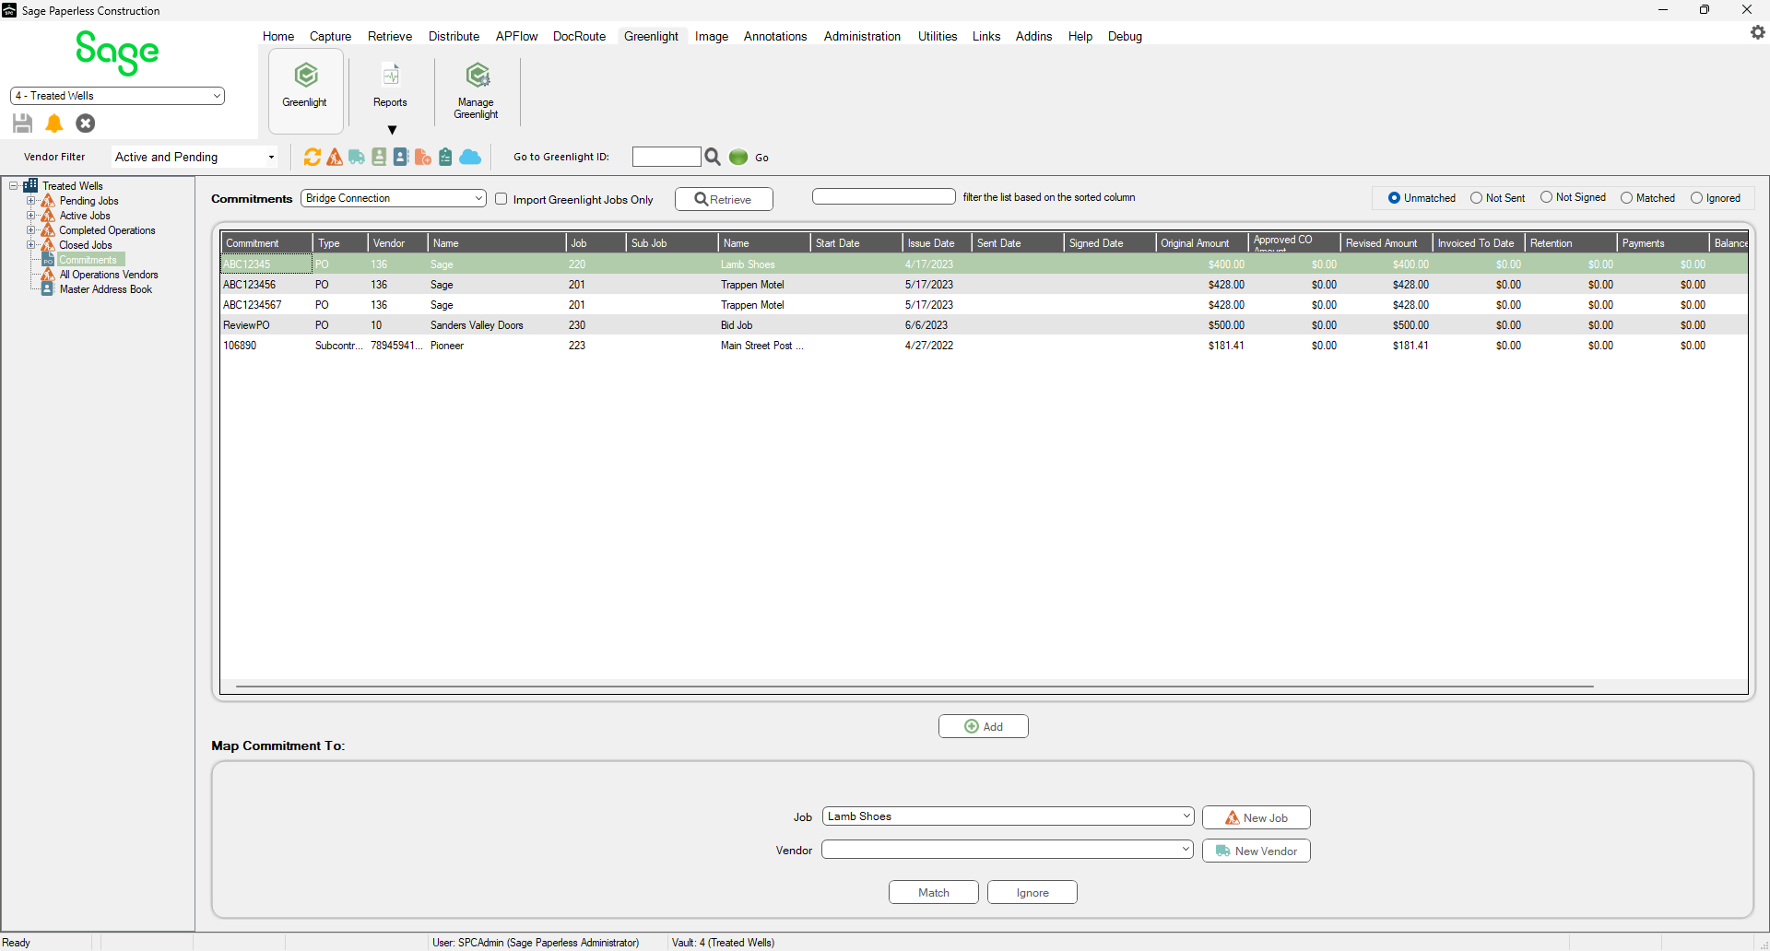Select the Ignored radio button
The height and width of the screenshot is (951, 1770).
(1696, 197)
